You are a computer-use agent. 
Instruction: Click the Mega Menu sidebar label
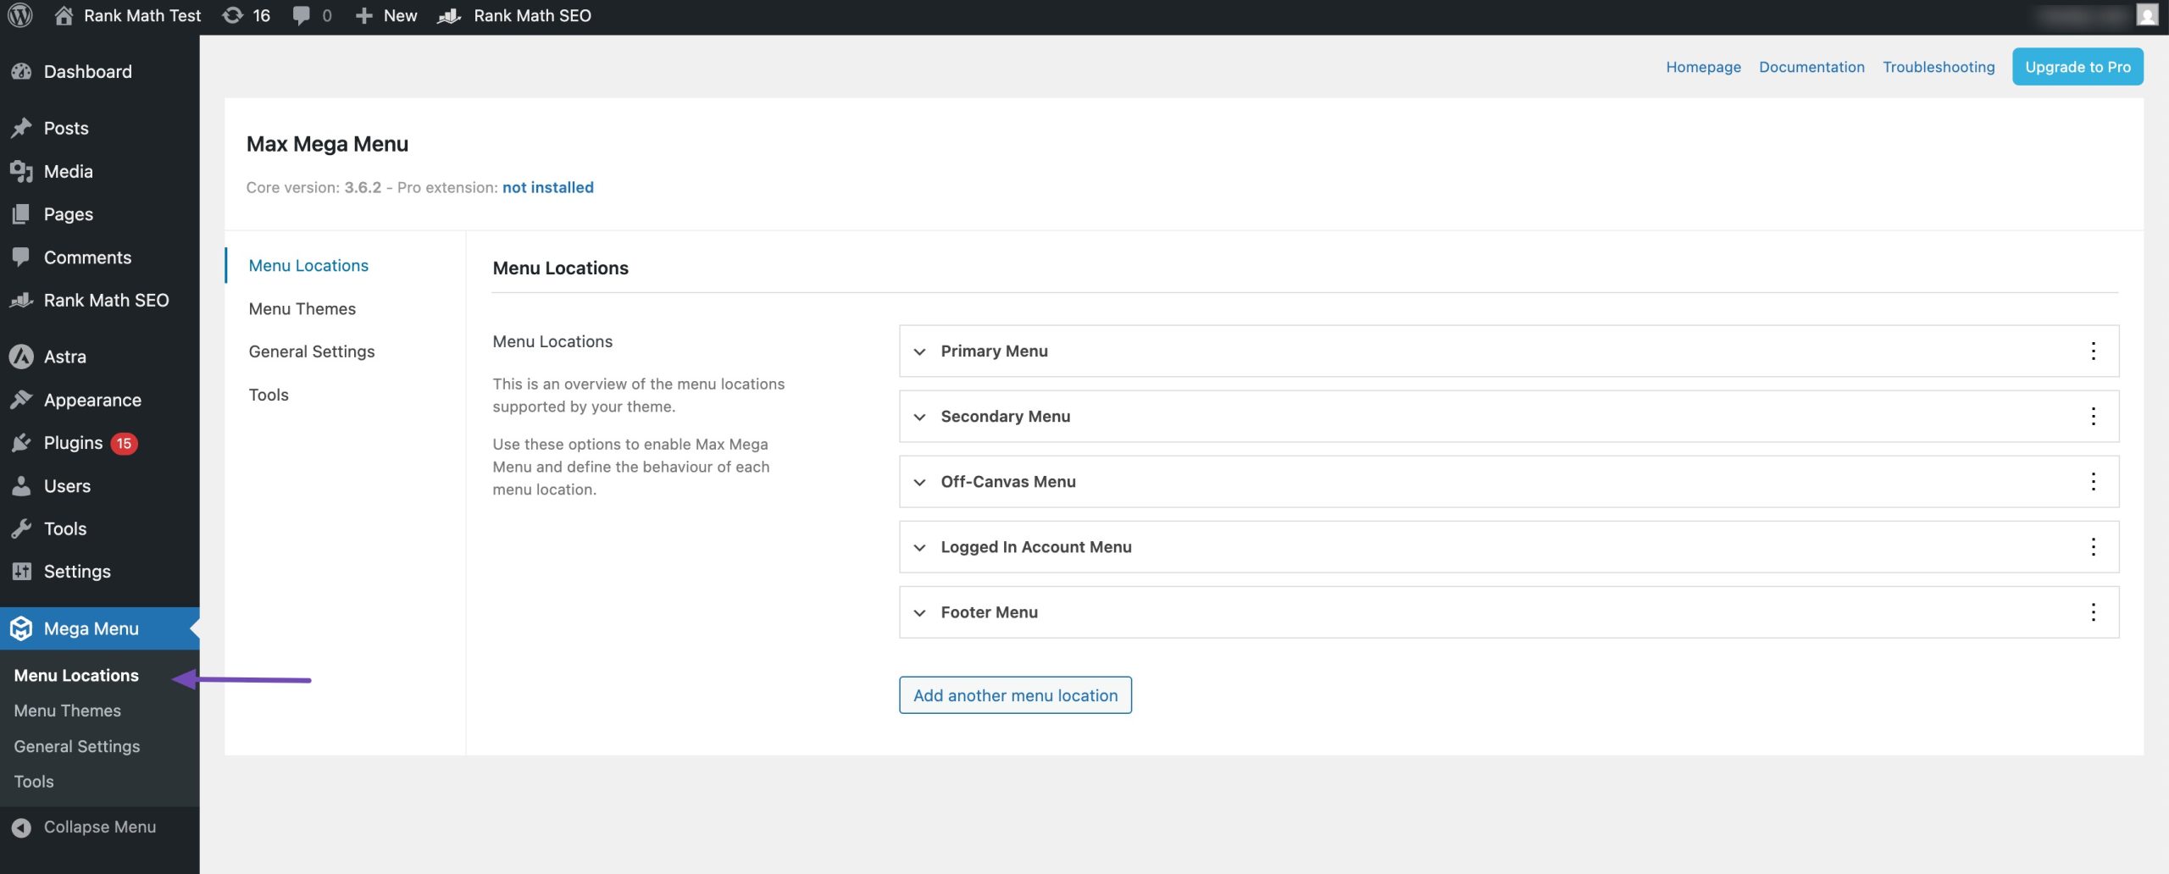point(91,628)
